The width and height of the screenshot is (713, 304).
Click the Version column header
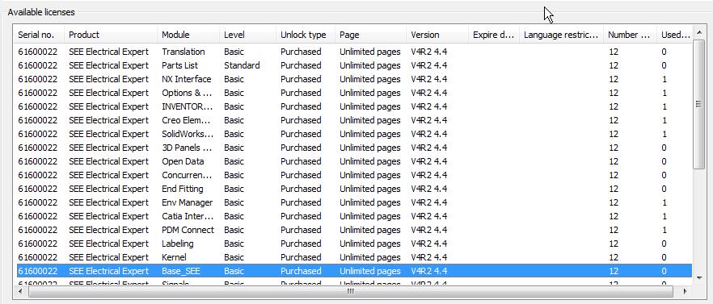pyautogui.click(x=437, y=35)
